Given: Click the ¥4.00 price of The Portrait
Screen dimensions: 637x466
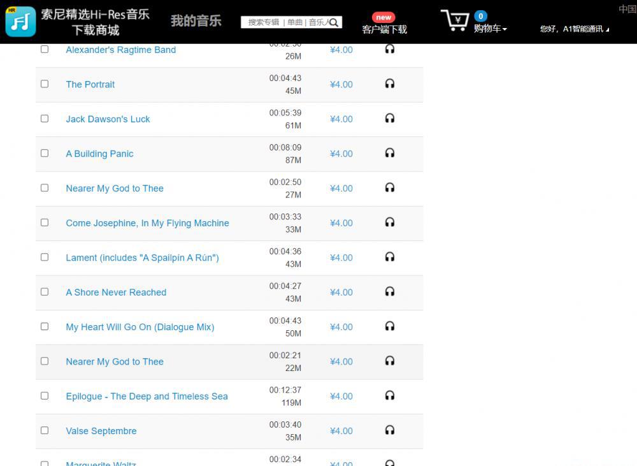Looking at the screenshot, I should point(341,84).
